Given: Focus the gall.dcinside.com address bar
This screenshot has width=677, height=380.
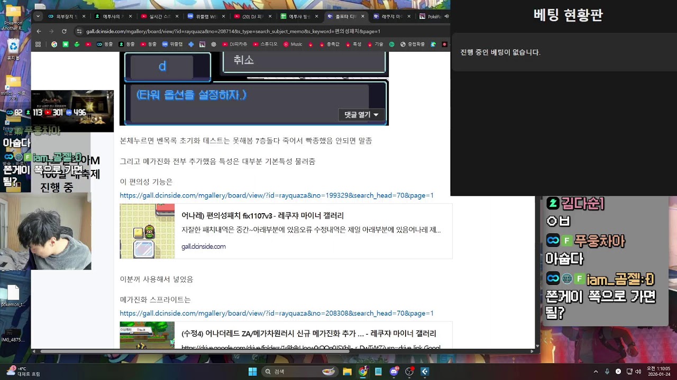Looking at the screenshot, I should click(x=233, y=31).
